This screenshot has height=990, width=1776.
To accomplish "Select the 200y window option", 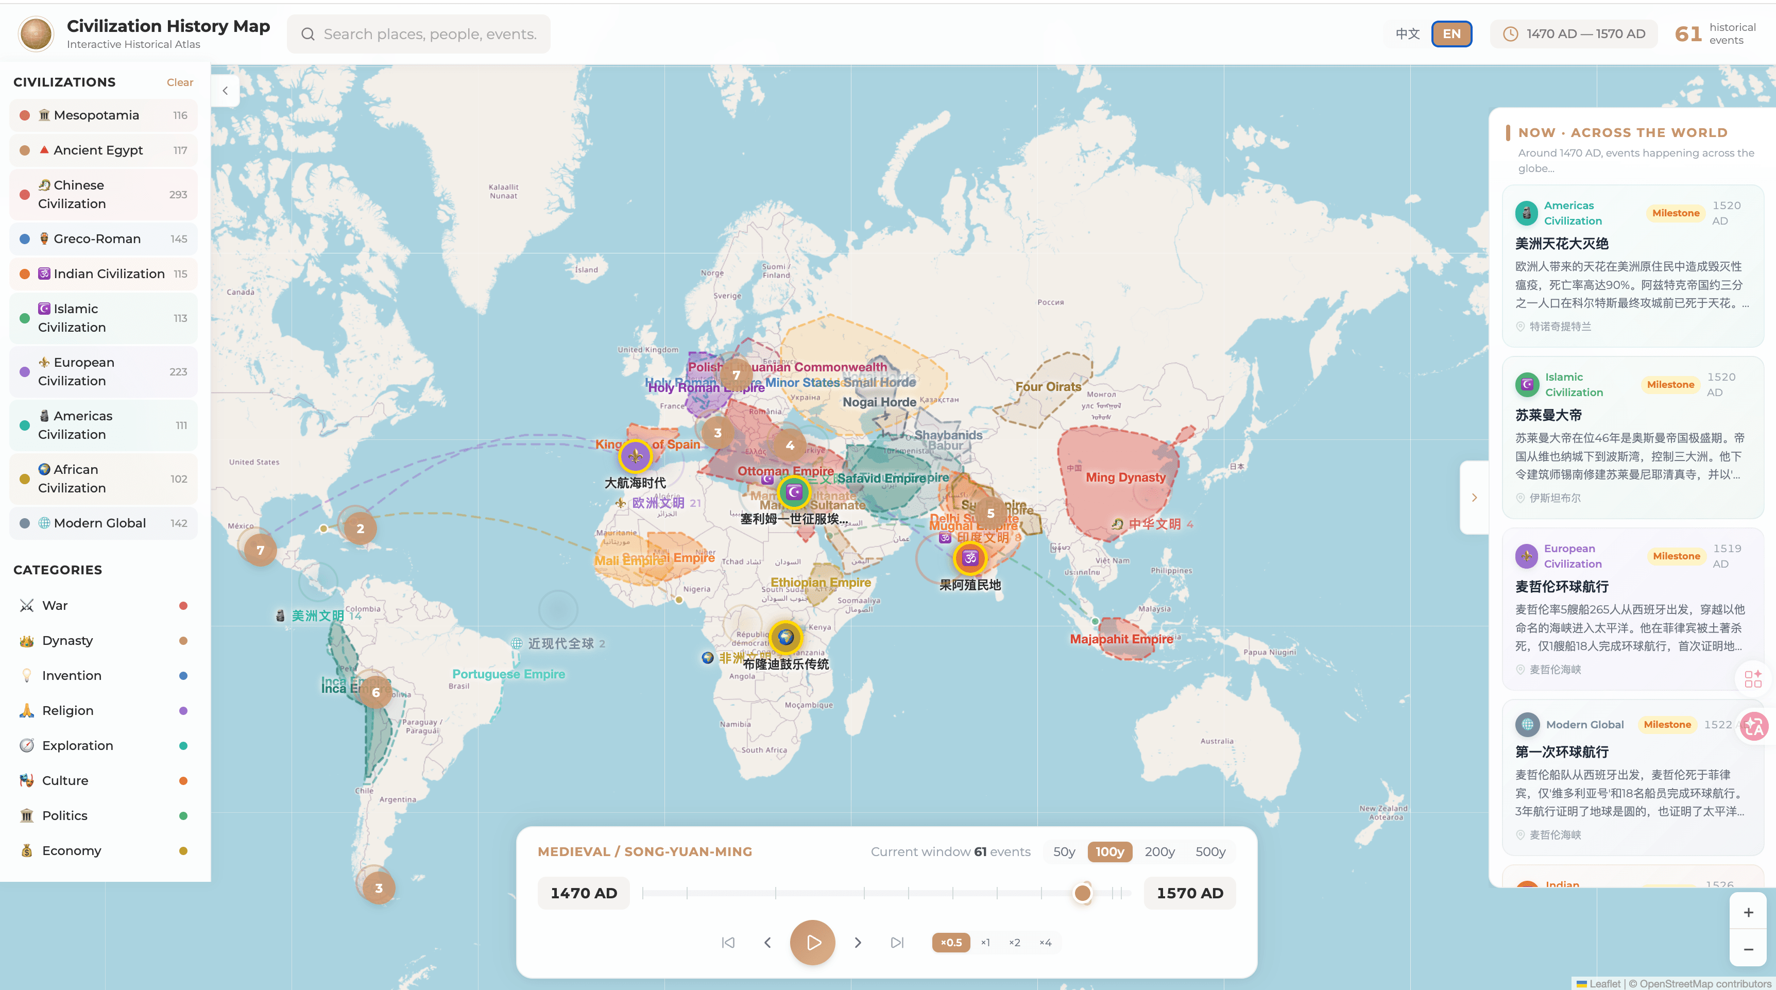I will coord(1159,851).
